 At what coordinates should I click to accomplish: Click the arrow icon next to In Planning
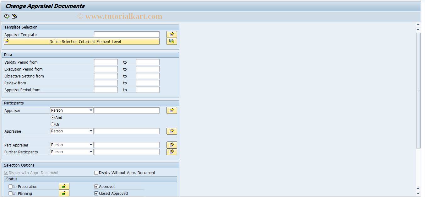pyautogui.click(x=64, y=193)
